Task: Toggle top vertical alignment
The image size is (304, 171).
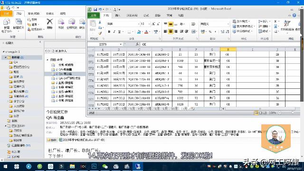Action: point(165,24)
